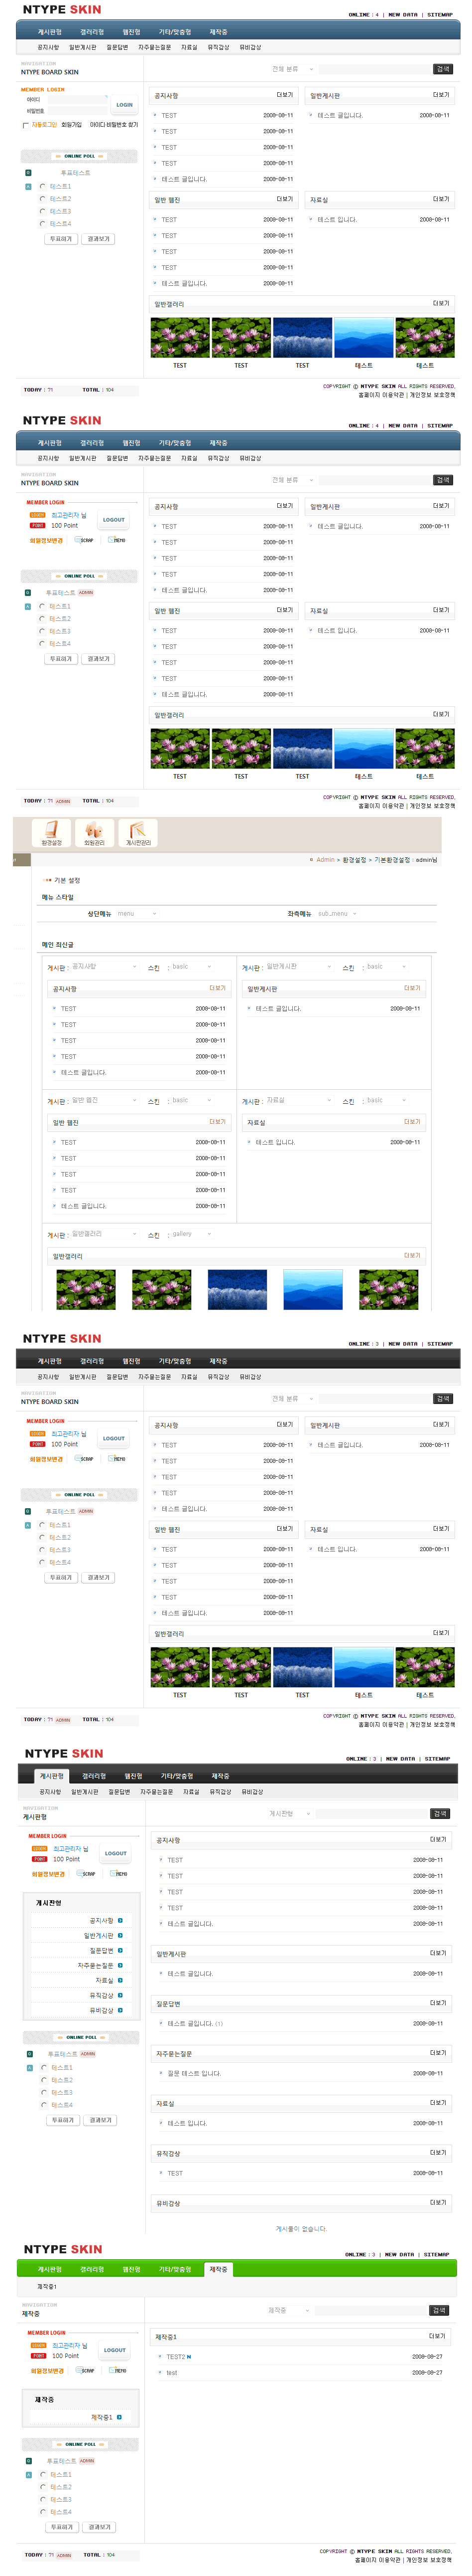Viewport: 472px width, 2576px height.
Task: Open the active 게시판형 tab on sidebar-menu page
Action: (x=51, y=1776)
